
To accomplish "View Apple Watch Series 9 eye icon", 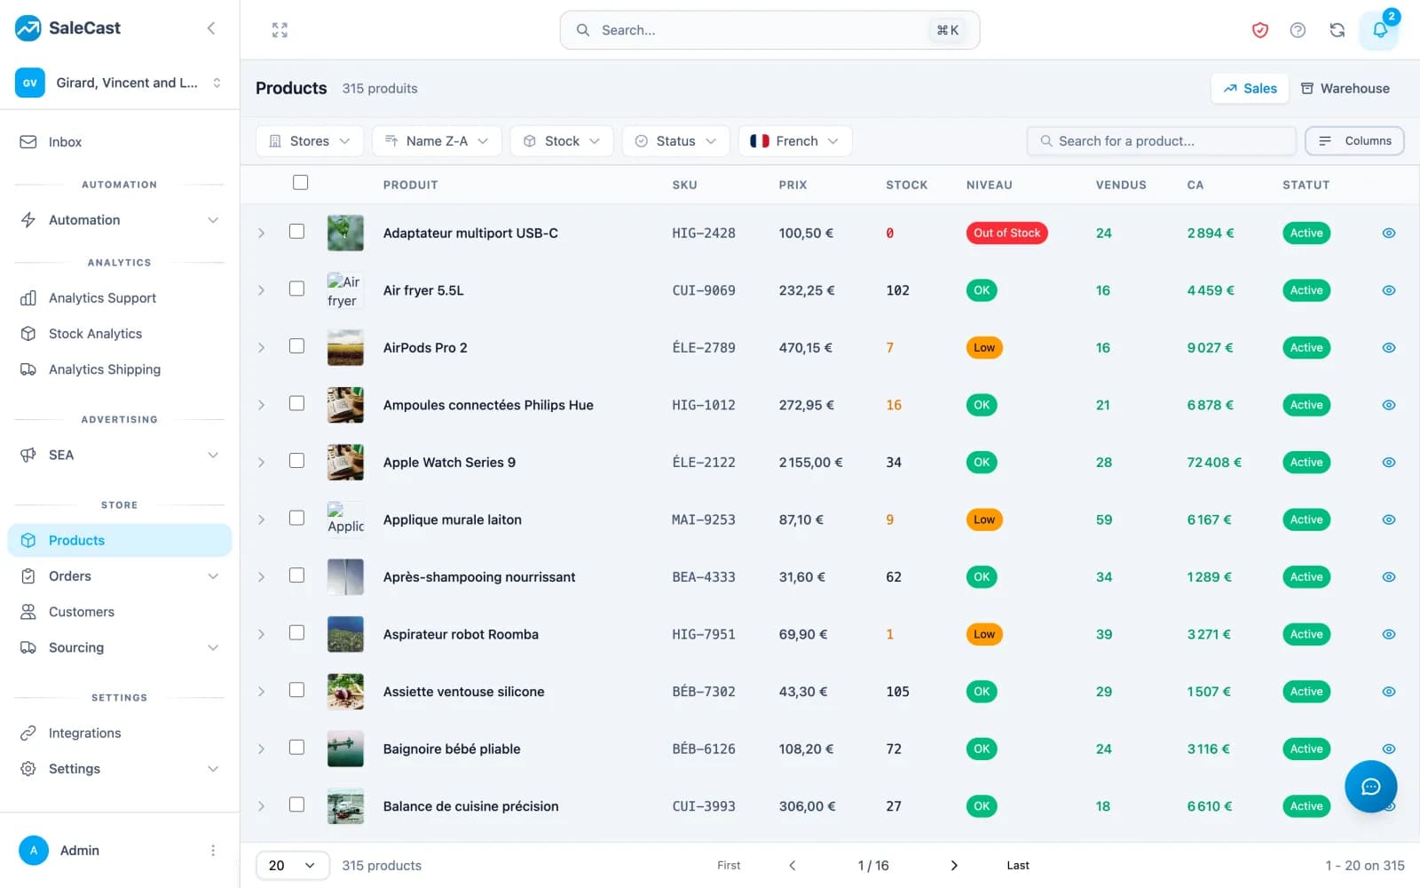I will pyautogui.click(x=1389, y=463).
